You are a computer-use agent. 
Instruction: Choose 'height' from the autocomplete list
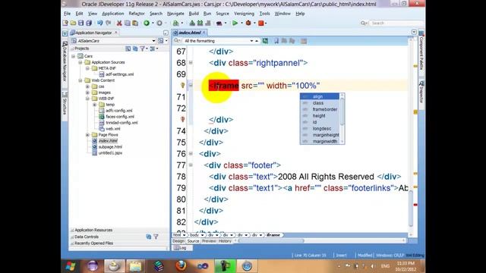(320, 116)
